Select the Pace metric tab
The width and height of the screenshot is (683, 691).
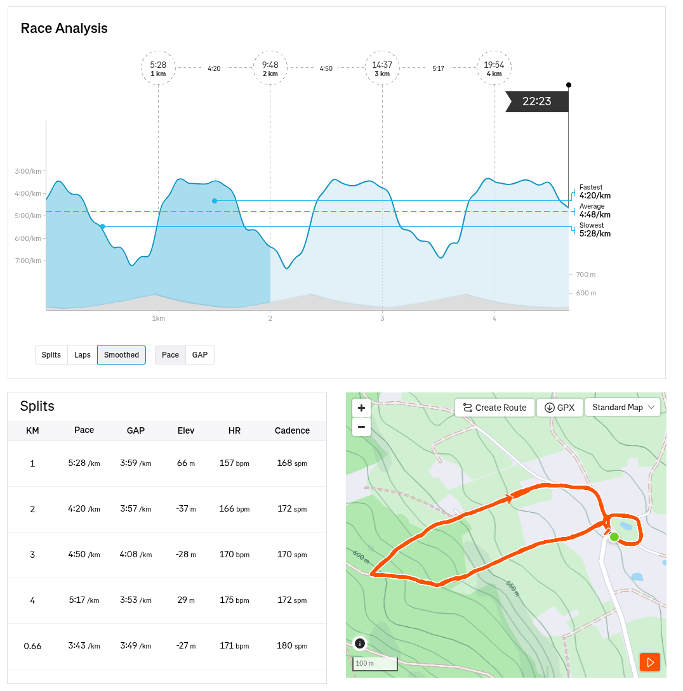[x=170, y=355]
